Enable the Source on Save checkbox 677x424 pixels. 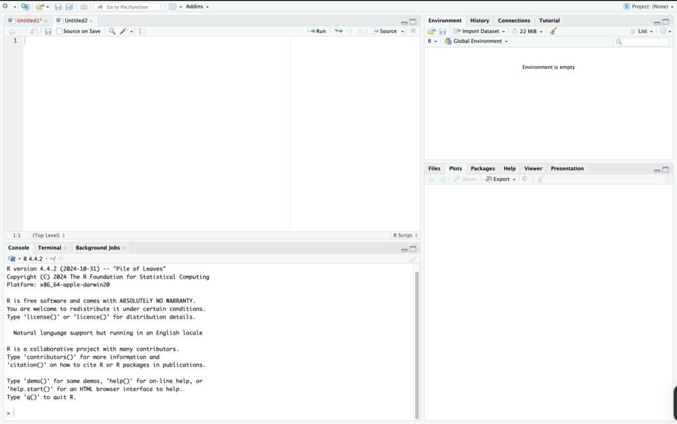point(60,31)
